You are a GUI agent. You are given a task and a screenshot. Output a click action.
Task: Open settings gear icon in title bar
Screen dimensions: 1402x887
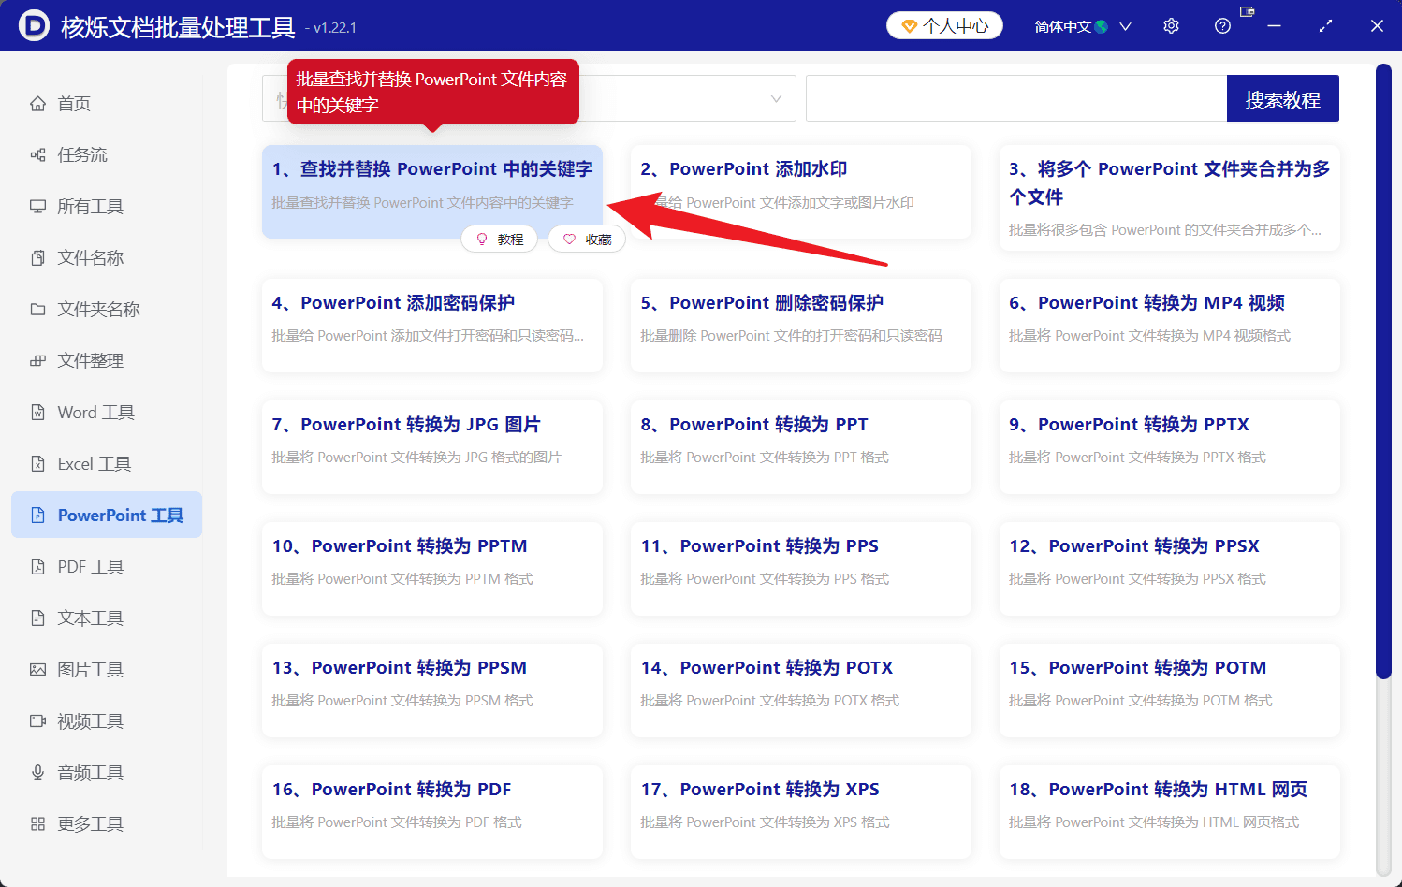1171,26
